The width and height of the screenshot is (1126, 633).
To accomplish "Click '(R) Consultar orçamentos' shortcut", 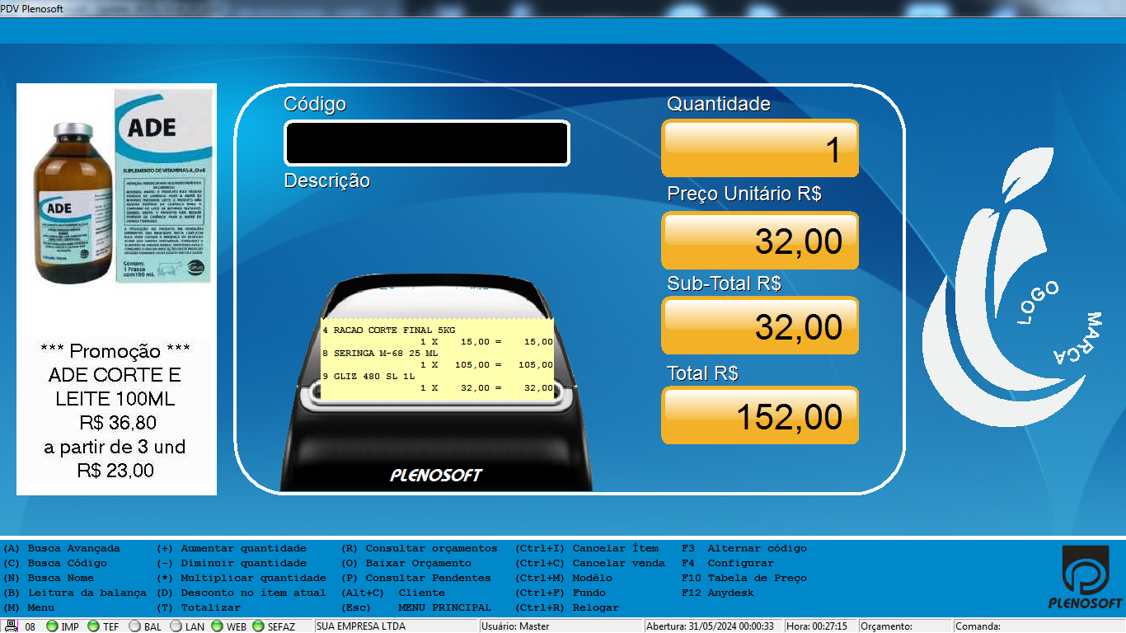I will 420,548.
